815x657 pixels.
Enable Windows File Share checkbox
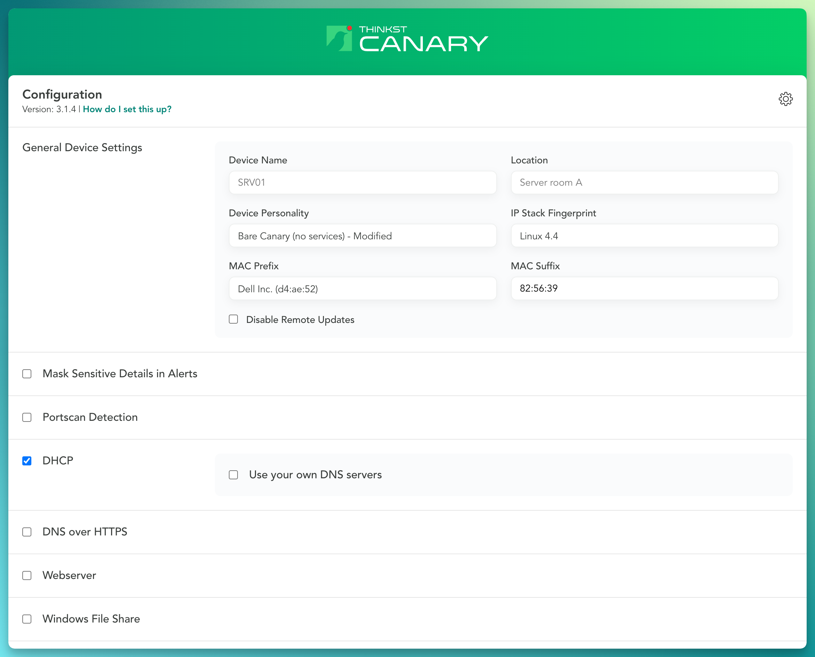(27, 619)
